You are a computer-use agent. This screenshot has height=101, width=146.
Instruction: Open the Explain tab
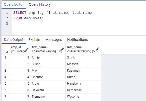point(34,40)
